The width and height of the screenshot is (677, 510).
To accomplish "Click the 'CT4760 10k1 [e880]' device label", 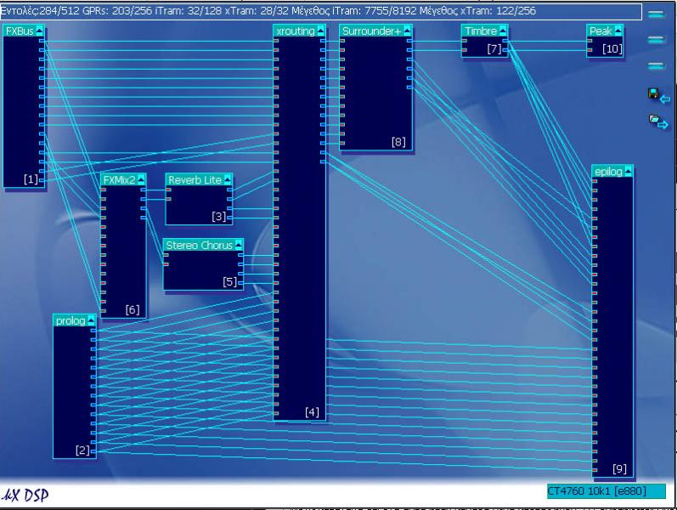I will [x=606, y=491].
